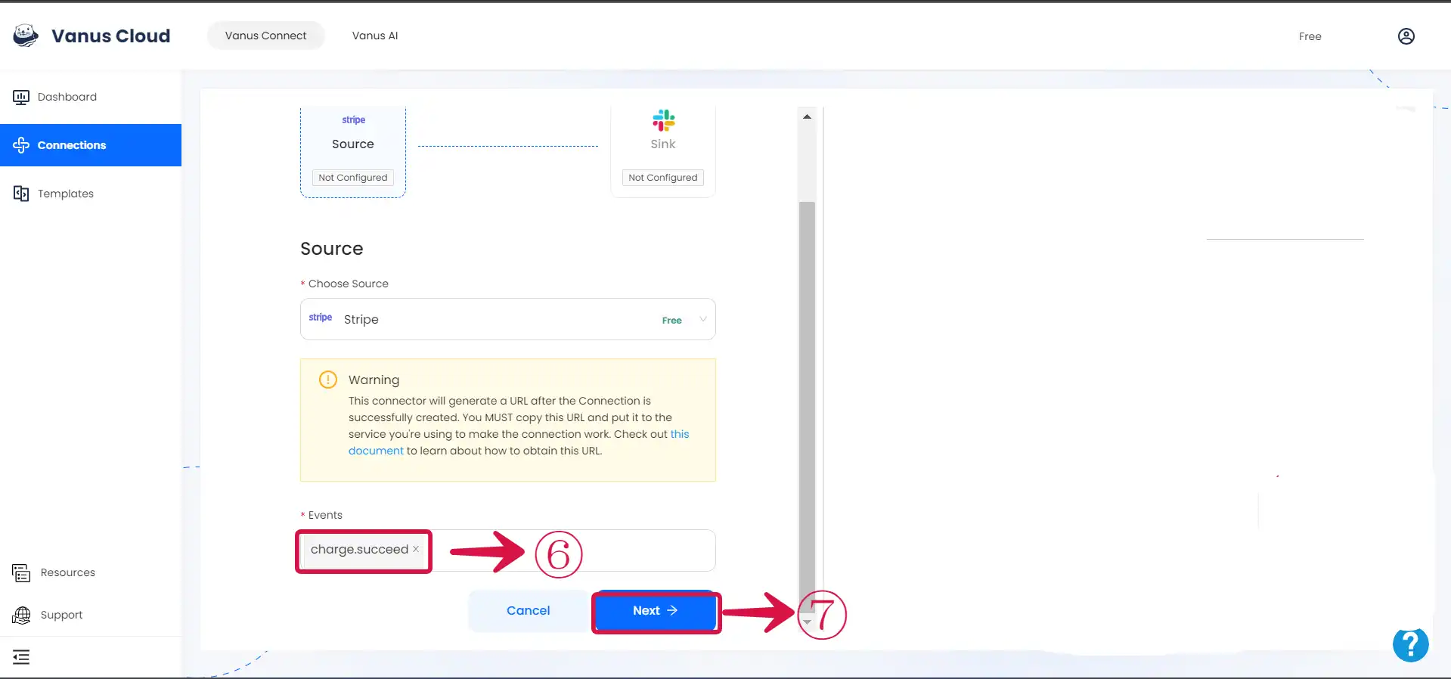Click the Connections plug icon

pos(21,145)
